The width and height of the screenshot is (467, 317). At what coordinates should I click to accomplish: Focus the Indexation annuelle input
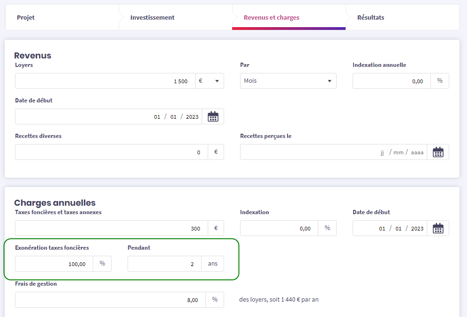[391, 81]
